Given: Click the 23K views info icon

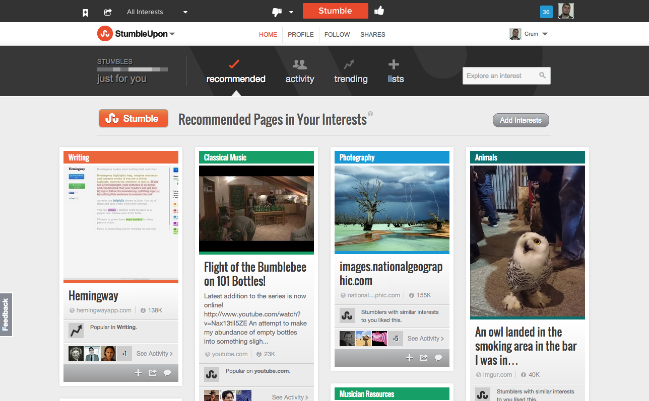Looking at the screenshot, I should point(259,354).
